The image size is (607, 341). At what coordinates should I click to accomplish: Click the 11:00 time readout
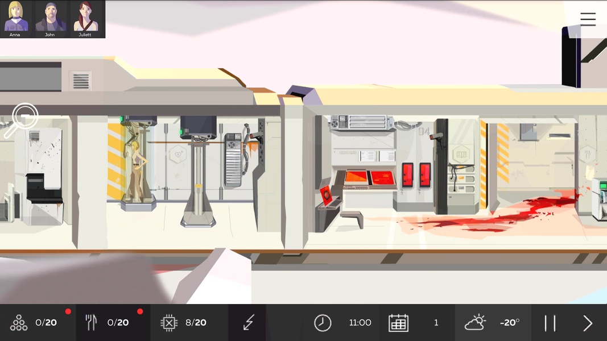click(360, 322)
